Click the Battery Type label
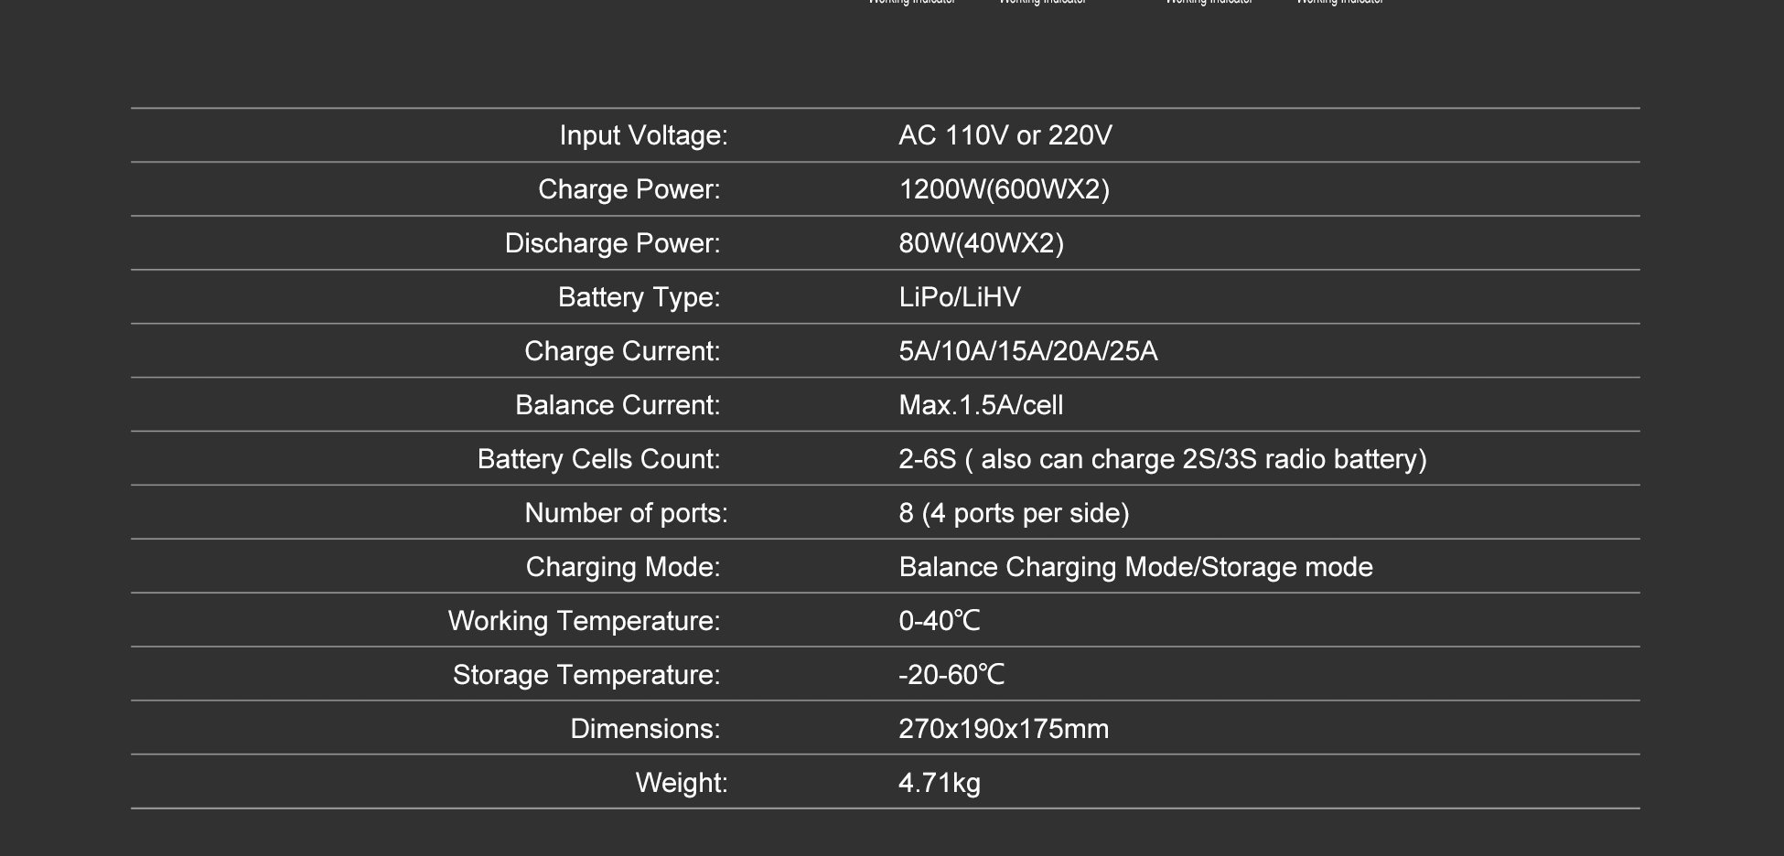The image size is (1784, 856). 639,297
